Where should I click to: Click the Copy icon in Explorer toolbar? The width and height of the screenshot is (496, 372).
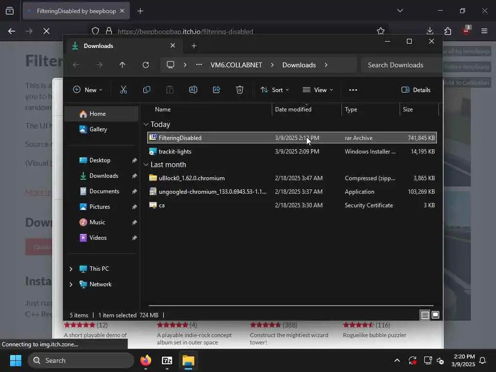146,90
